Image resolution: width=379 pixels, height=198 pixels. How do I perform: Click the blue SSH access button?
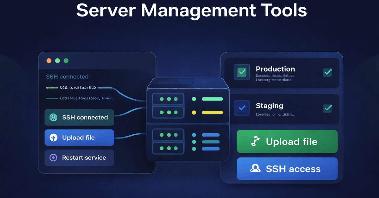tap(287, 169)
